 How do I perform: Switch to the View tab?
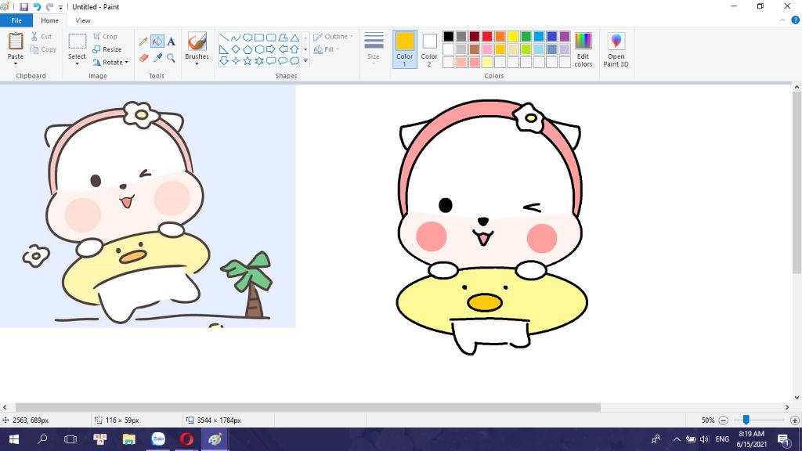[x=83, y=20]
